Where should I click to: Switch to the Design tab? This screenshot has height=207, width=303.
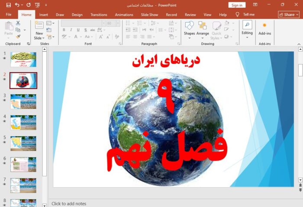tap(77, 15)
